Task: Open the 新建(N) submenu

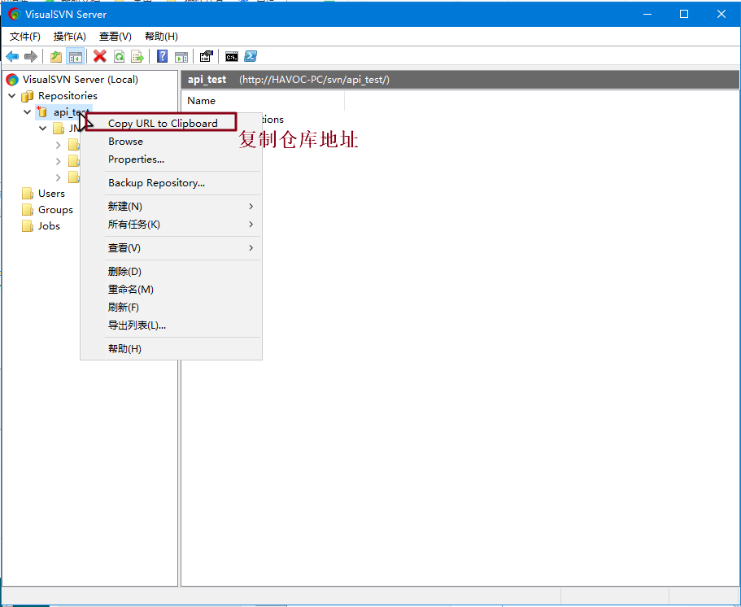Action: coord(171,207)
